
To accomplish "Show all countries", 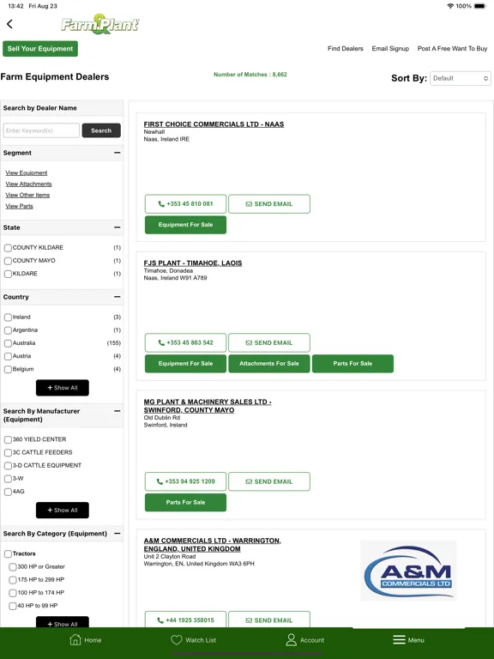I will [62, 388].
